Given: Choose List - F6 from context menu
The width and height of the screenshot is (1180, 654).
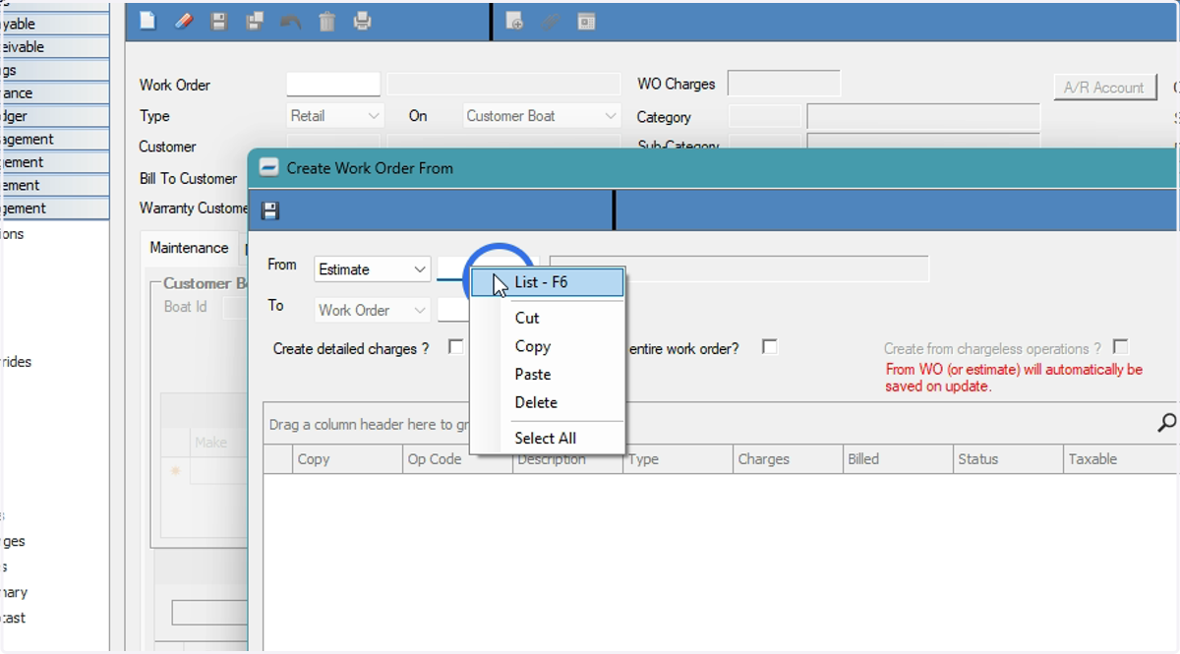Looking at the screenshot, I should point(548,282).
